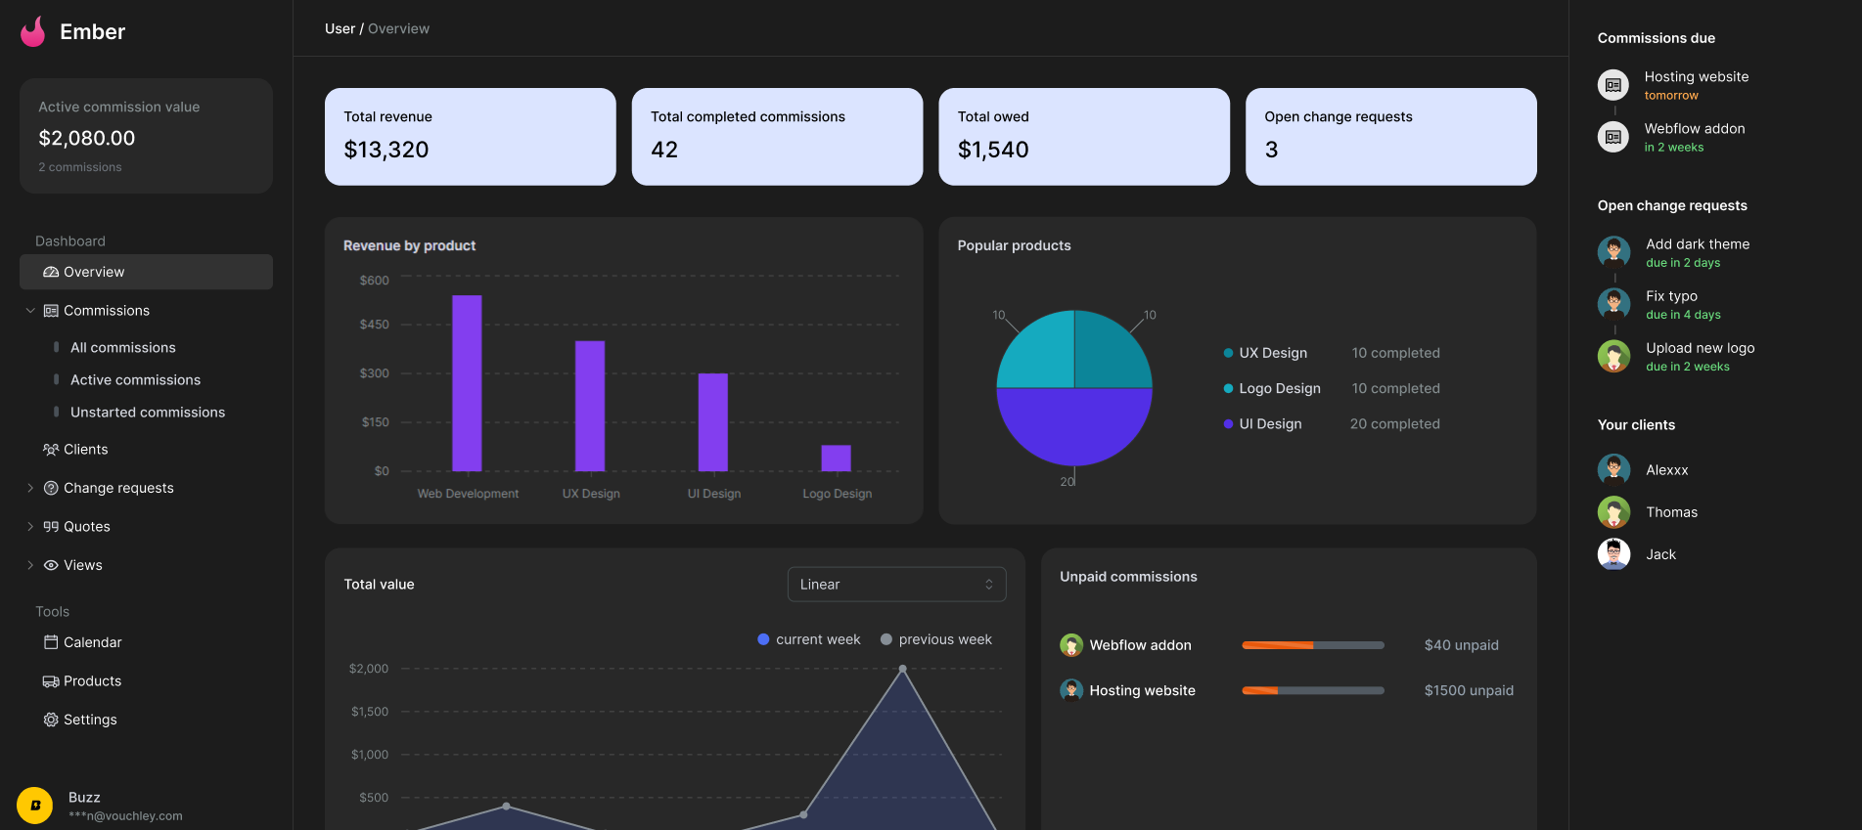1862x830 pixels.
Task: Expand the Views chevron
Action: 30,565
